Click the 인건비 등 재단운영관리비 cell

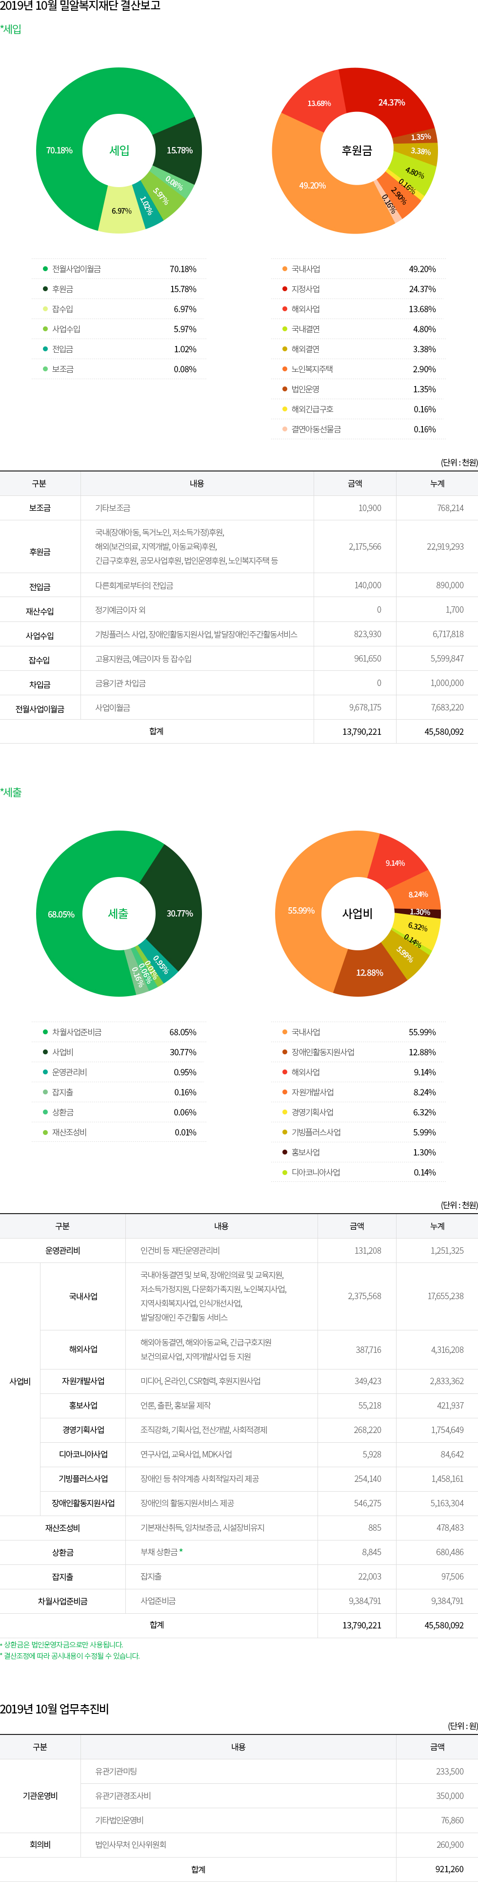[x=179, y=1250]
